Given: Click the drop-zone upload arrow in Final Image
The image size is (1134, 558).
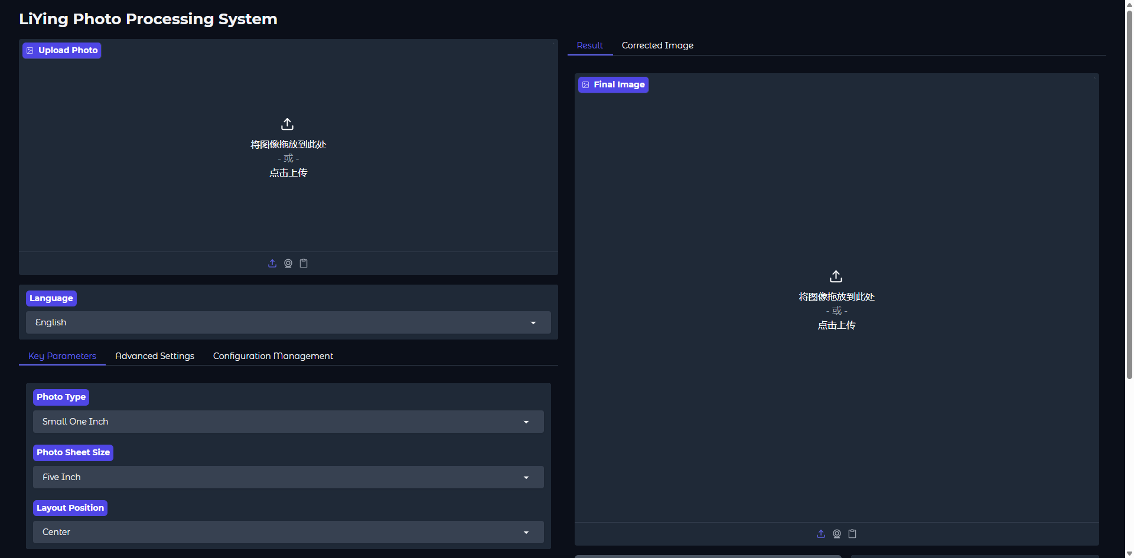Looking at the screenshot, I should 836,276.
